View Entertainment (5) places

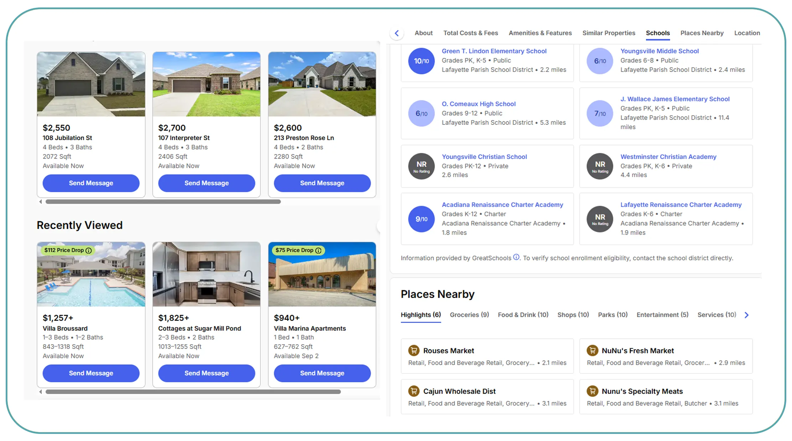(x=662, y=315)
